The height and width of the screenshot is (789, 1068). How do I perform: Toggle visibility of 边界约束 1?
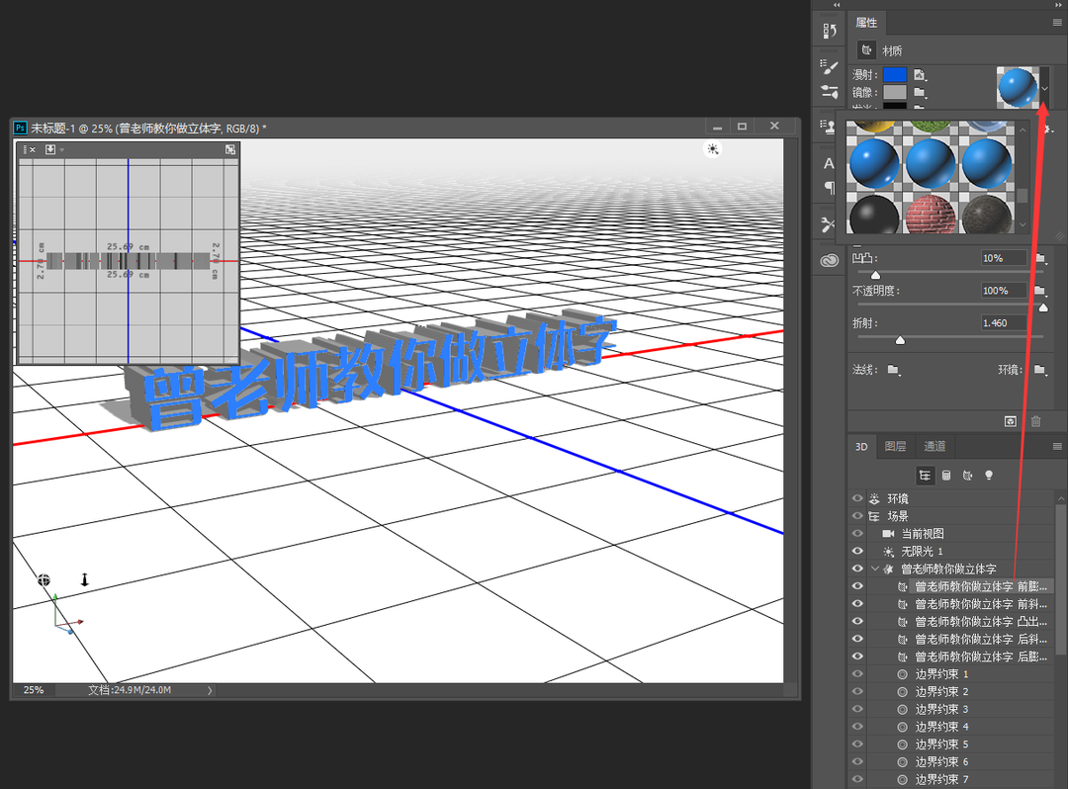pos(857,674)
